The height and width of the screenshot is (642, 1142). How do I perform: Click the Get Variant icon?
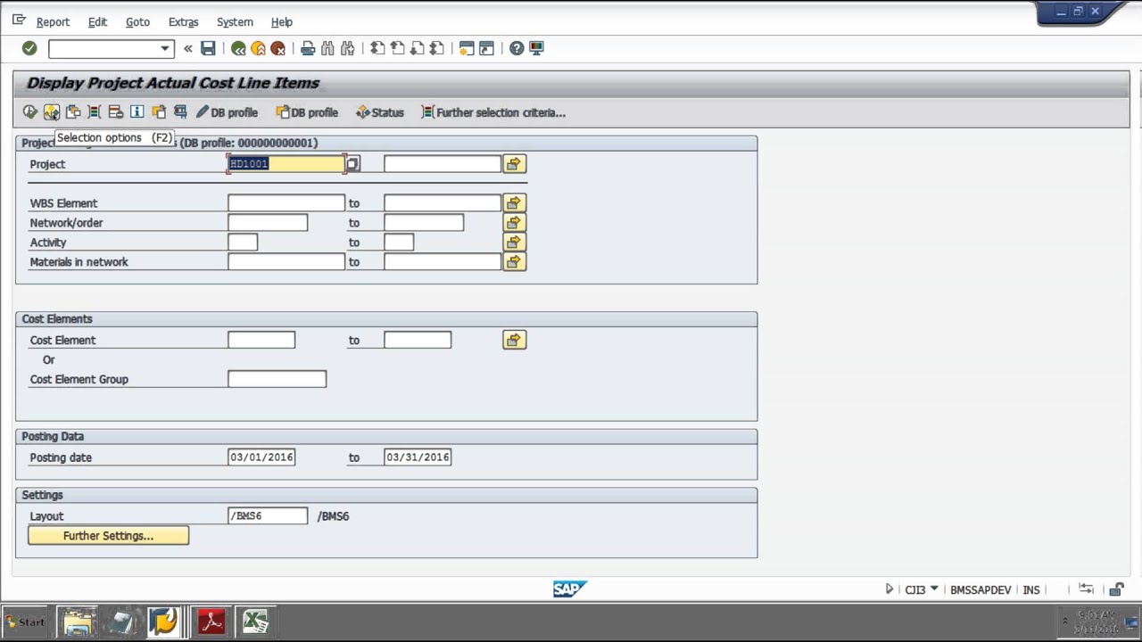tap(73, 112)
